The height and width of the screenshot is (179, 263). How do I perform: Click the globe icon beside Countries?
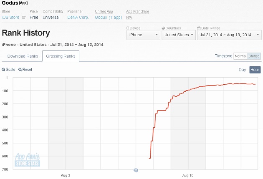tap(163, 28)
